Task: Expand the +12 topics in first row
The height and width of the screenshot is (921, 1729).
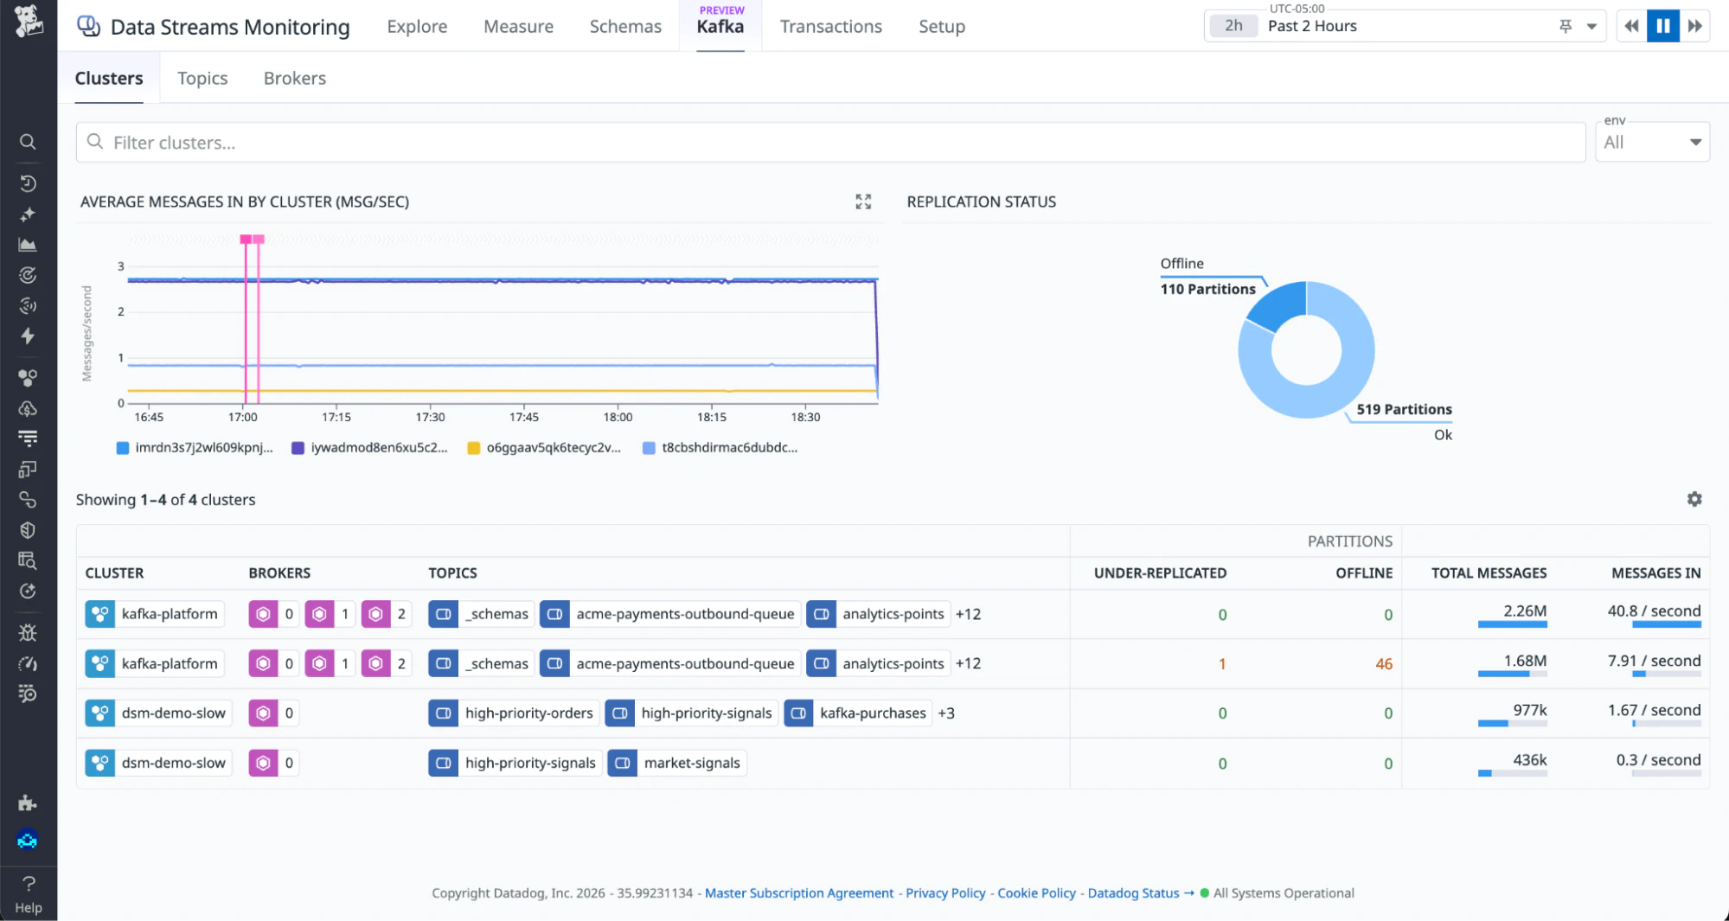Action: pos(968,614)
